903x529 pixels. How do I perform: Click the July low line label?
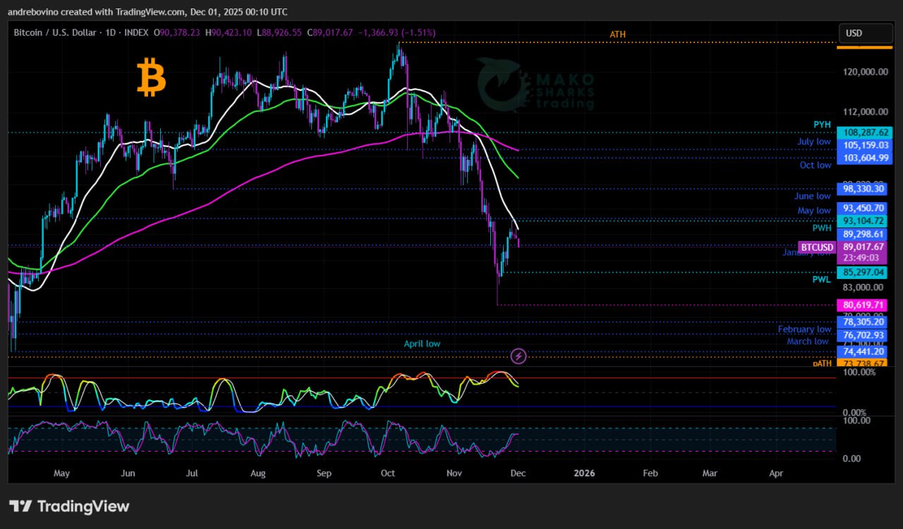click(813, 142)
